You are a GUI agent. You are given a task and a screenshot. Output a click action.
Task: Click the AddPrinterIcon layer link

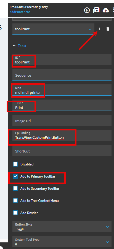click(x=20, y=12)
